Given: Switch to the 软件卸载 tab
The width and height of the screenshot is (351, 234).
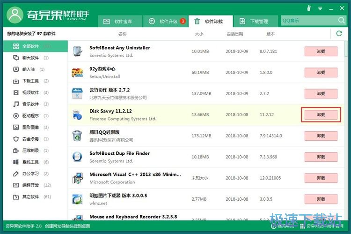Looking at the screenshot, I should coord(211,21).
